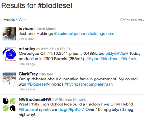Follow the is.gd/9pSOr7 link
This screenshot has width=145, height=117.
click(72, 110)
